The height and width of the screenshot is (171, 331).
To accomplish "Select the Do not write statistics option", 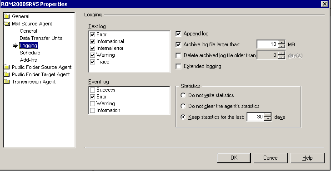I will pos(183,95).
